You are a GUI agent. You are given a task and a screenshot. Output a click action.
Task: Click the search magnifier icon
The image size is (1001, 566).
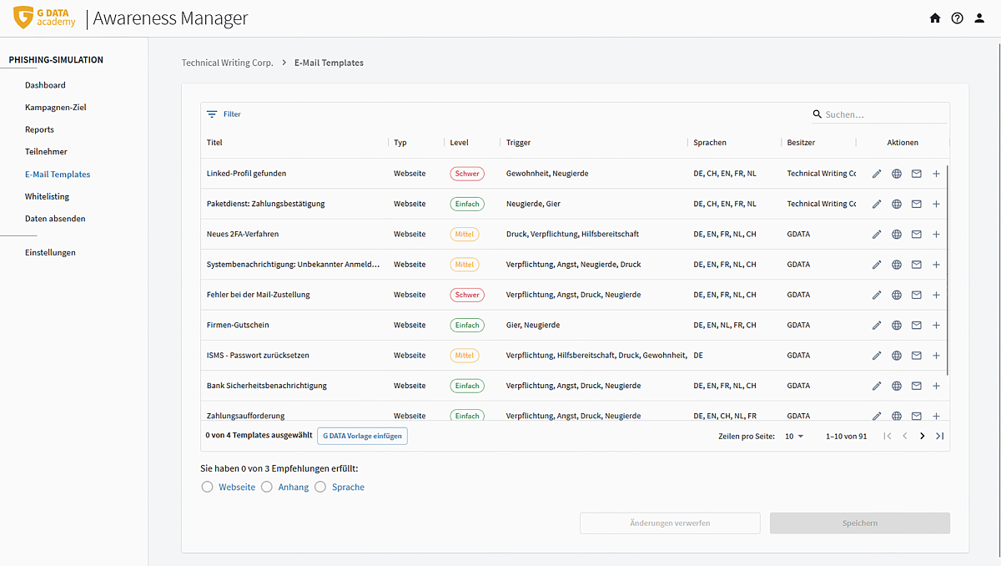pos(817,114)
